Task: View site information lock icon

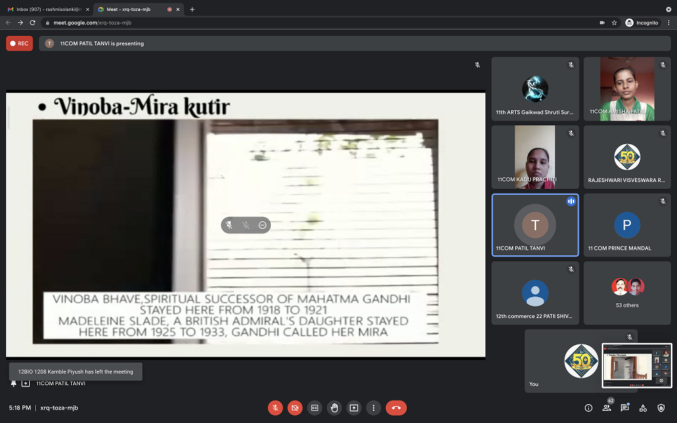Action: point(47,22)
